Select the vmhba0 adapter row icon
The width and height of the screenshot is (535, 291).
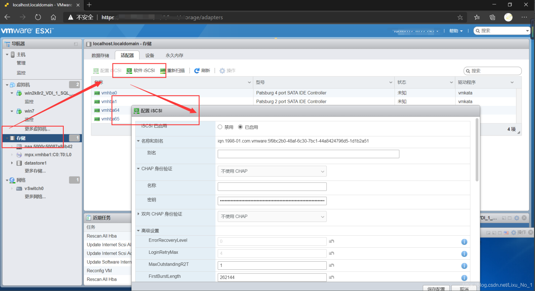point(97,93)
